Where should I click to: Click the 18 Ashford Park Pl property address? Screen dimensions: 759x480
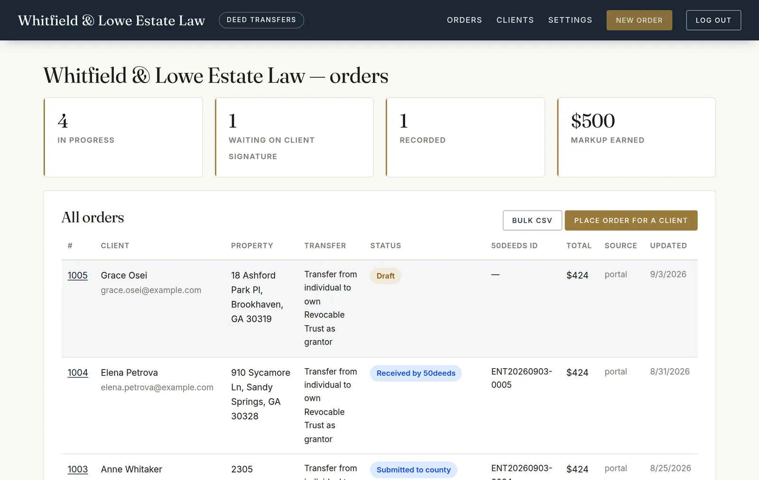tap(257, 297)
